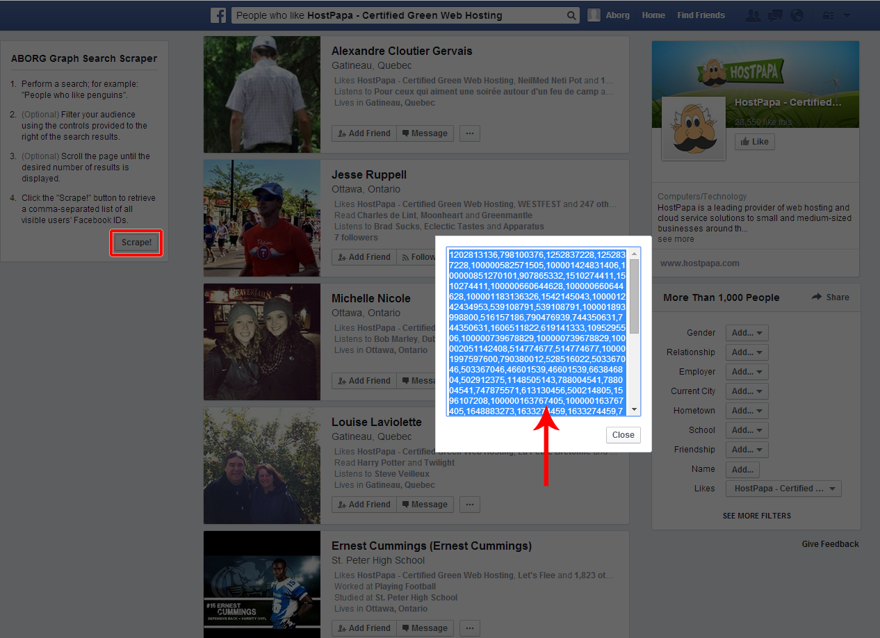Like the HostPapa page

tap(754, 142)
